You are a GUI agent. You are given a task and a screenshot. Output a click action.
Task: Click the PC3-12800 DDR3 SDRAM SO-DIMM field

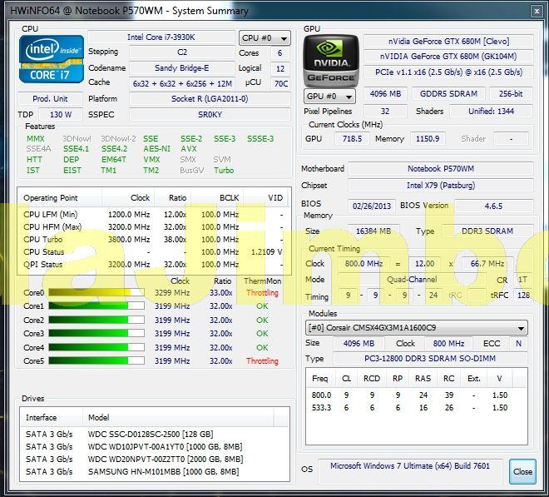coord(430,359)
